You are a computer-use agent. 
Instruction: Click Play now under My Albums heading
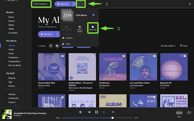tap(46, 34)
